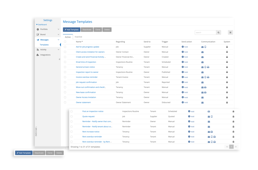This screenshot has width=258, height=170.
Task: Click Clone button in main toolbar
Action: tap(98, 30)
